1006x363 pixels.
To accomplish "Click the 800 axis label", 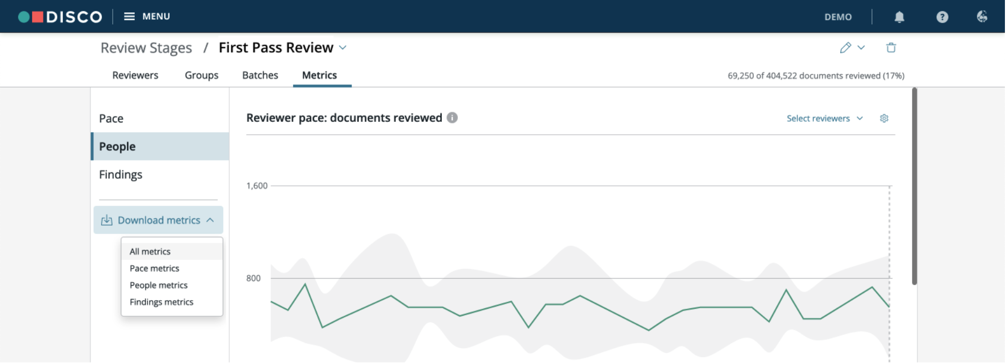I will pos(253,278).
